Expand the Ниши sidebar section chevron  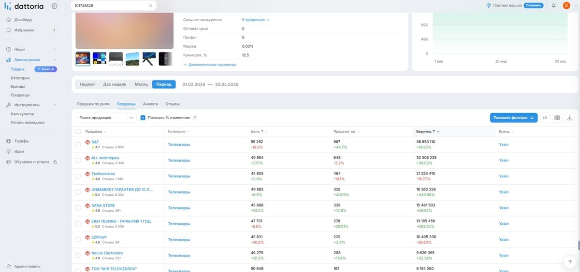[55, 50]
